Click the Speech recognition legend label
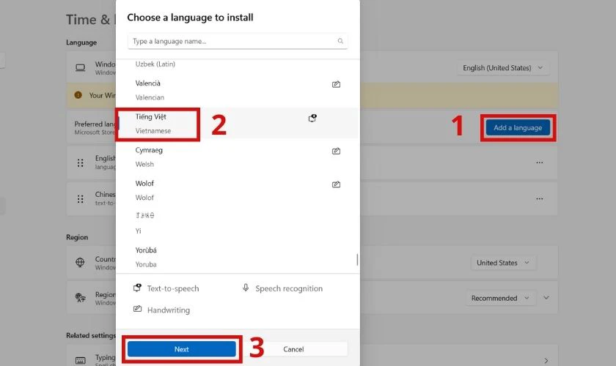Image resolution: width=616 pixels, height=366 pixels. (x=289, y=288)
